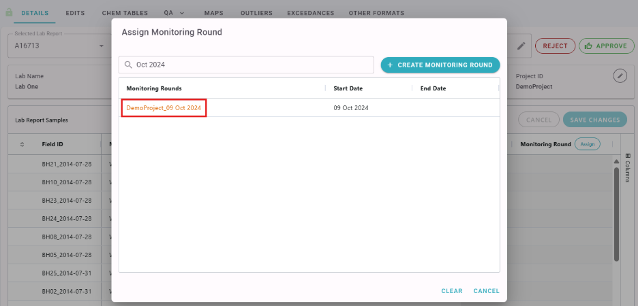
Task: Click the pencil edit icon near Reject
Action: 521,46
